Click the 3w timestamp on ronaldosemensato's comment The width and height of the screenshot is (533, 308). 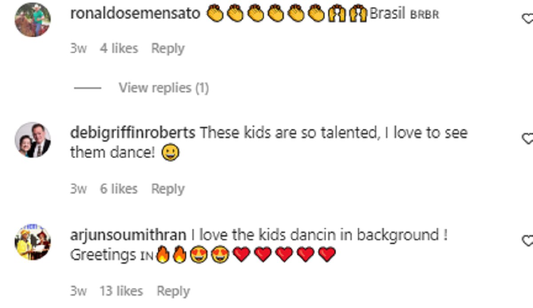pyautogui.click(x=78, y=48)
